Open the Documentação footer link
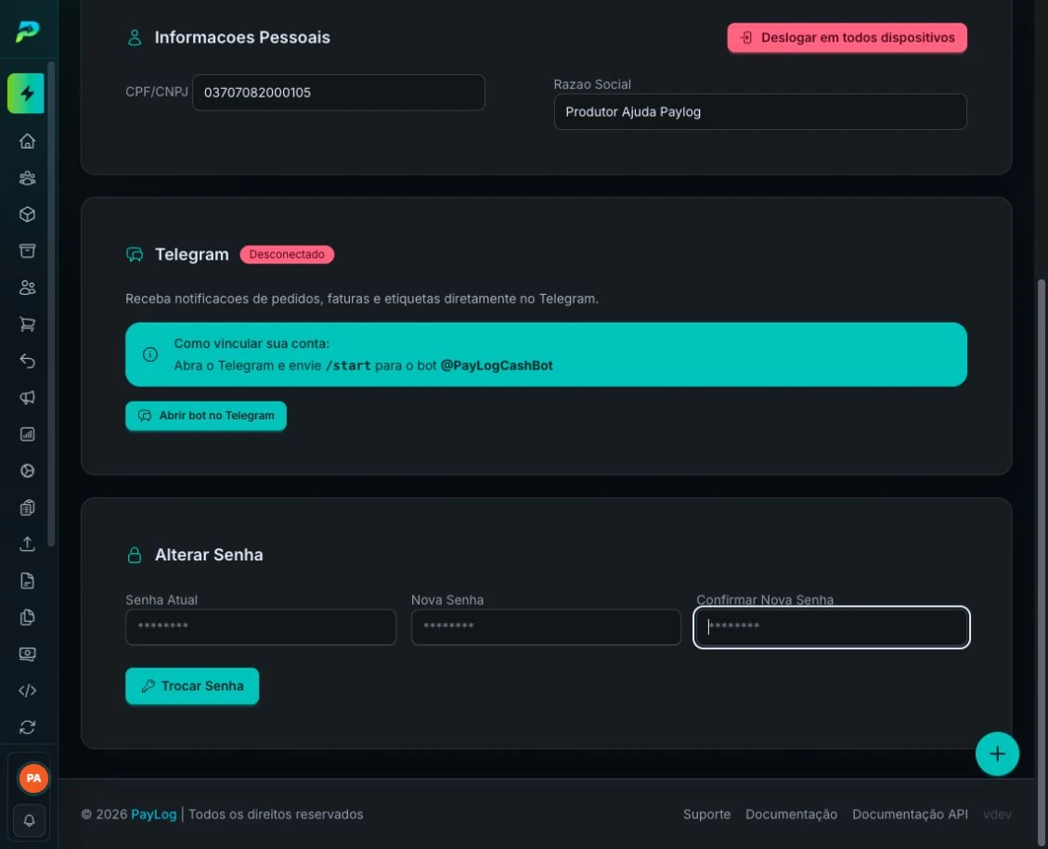This screenshot has width=1048, height=849. coord(792,815)
